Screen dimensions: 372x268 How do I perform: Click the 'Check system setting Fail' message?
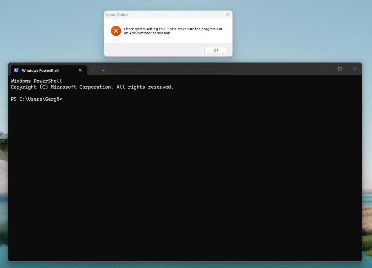point(173,31)
